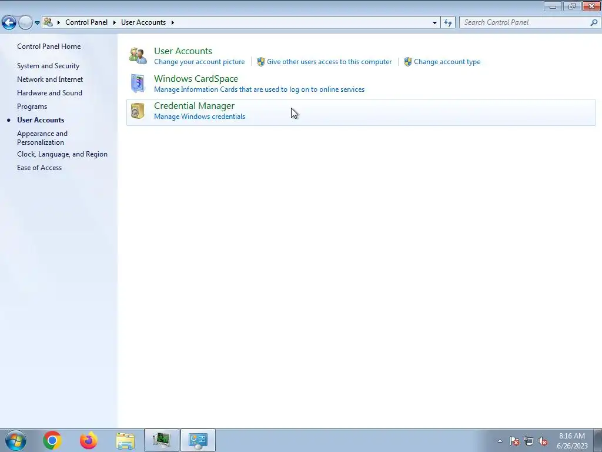Close the Control Panel window
This screenshot has height=452, width=602.
591,6
